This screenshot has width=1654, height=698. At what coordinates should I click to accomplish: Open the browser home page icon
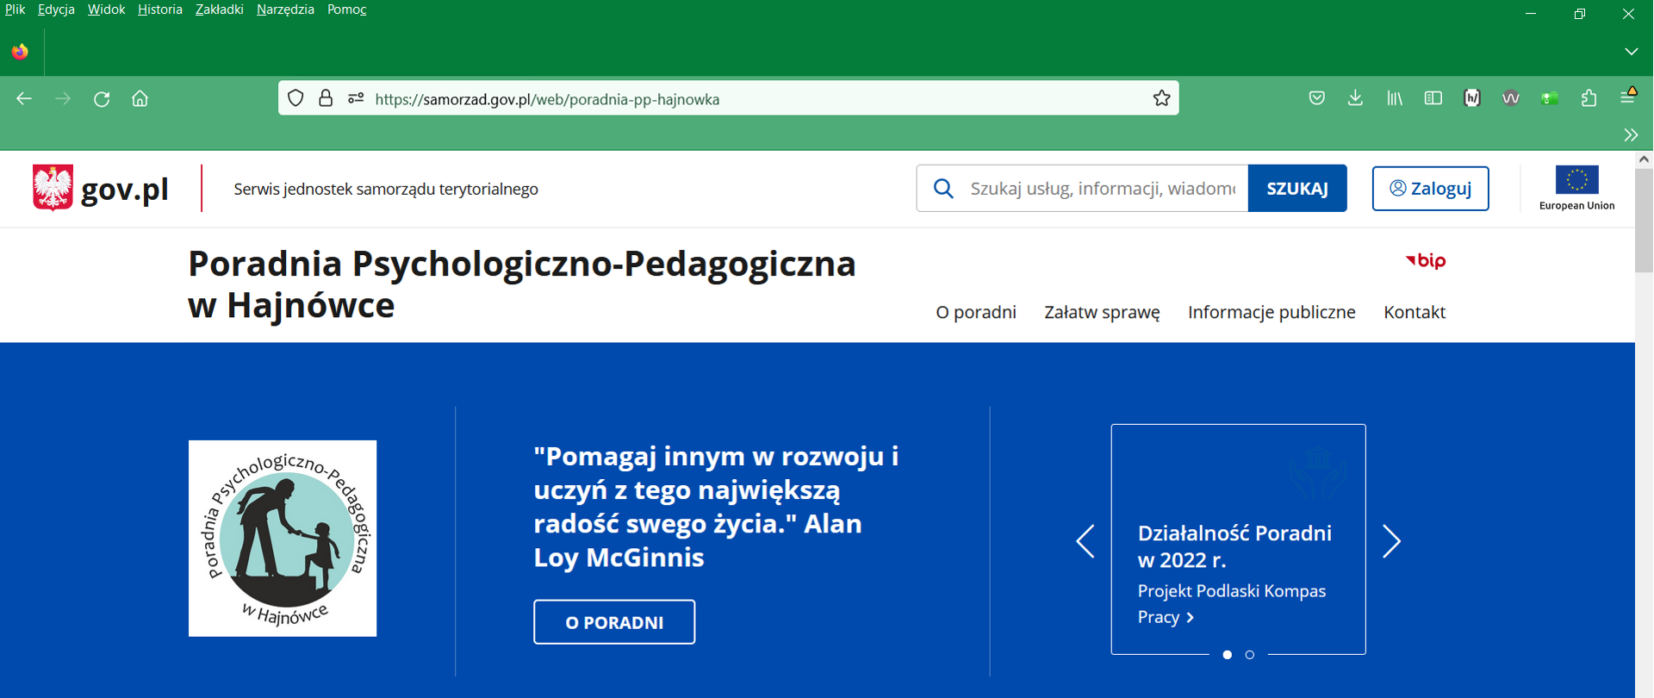pos(140,99)
